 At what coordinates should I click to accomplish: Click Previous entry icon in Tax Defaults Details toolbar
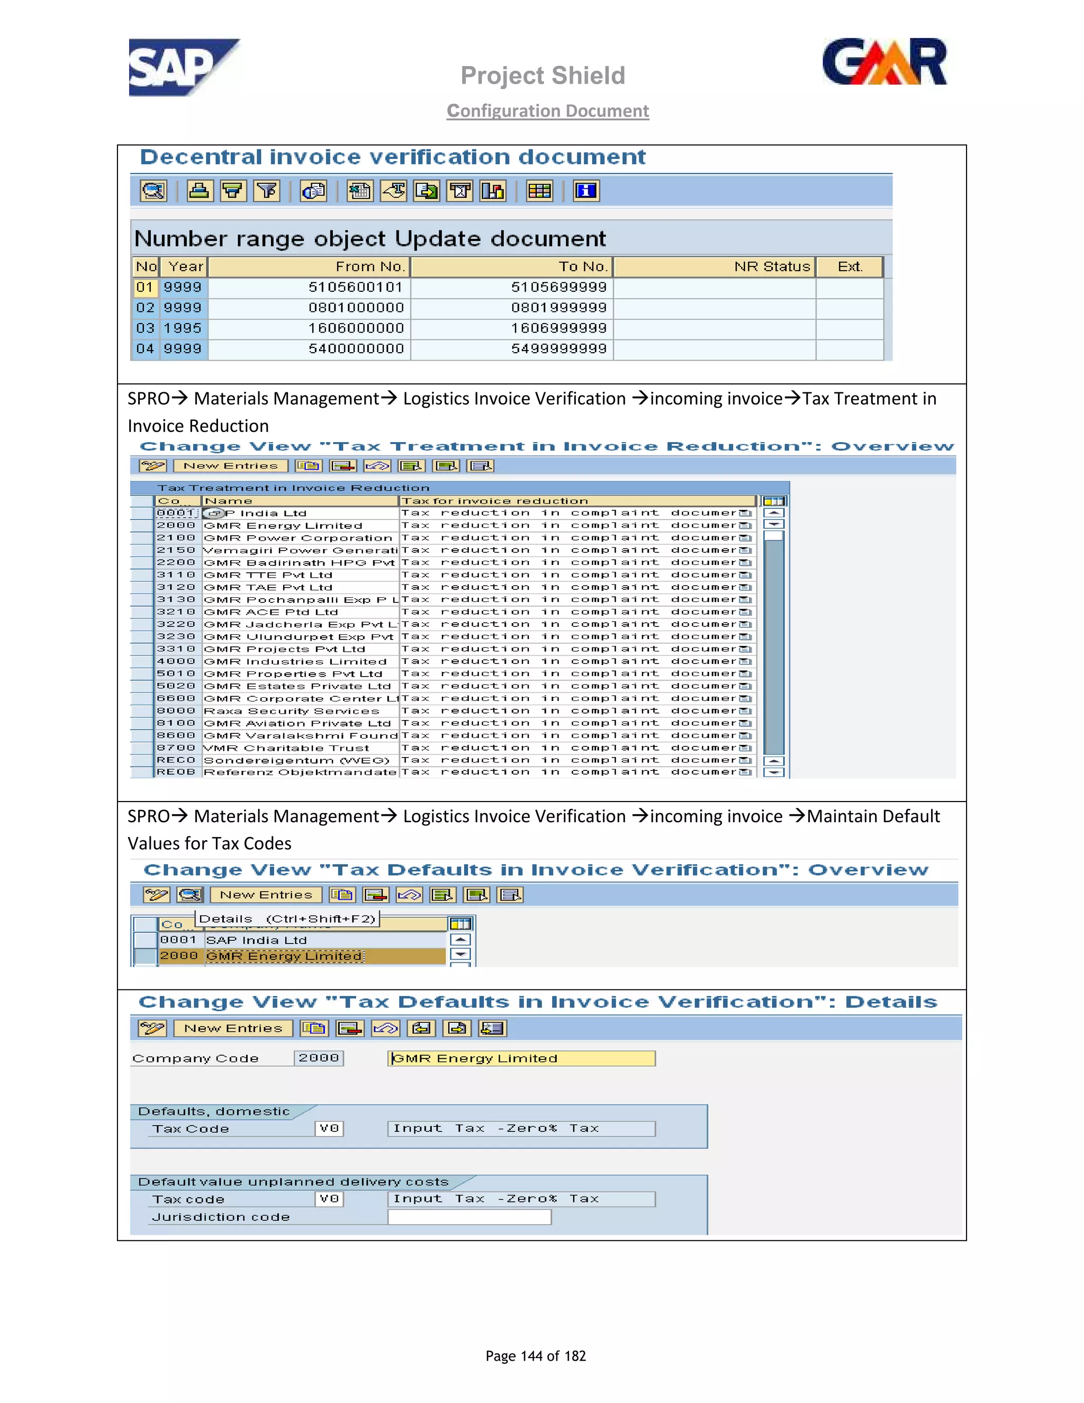tap(422, 1029)
